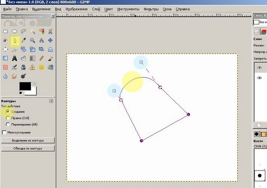Click the Обводка по контуру button

[x=28, y=148]
